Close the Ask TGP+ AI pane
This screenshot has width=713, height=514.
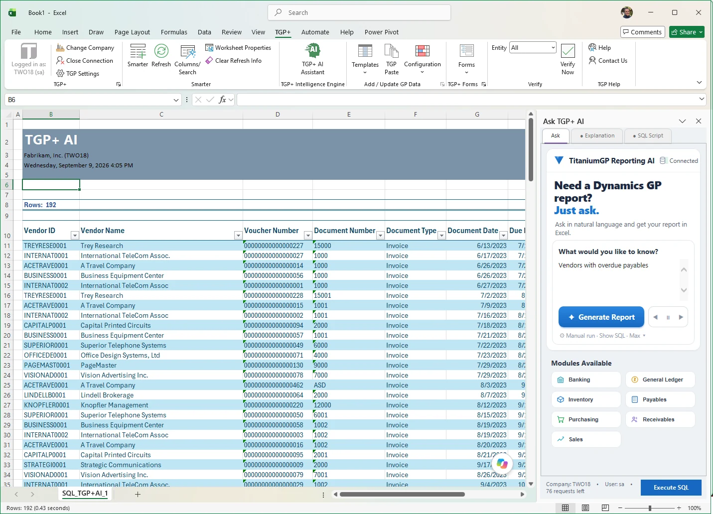pyautogui.click(x=699, y=121)
